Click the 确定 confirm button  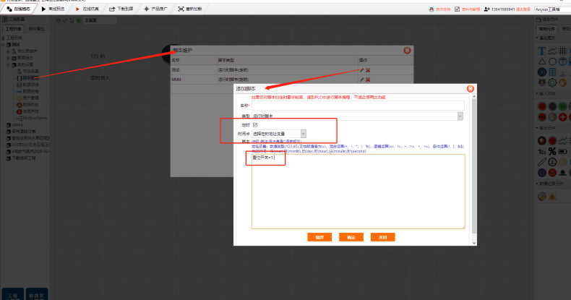coord(351,236)
